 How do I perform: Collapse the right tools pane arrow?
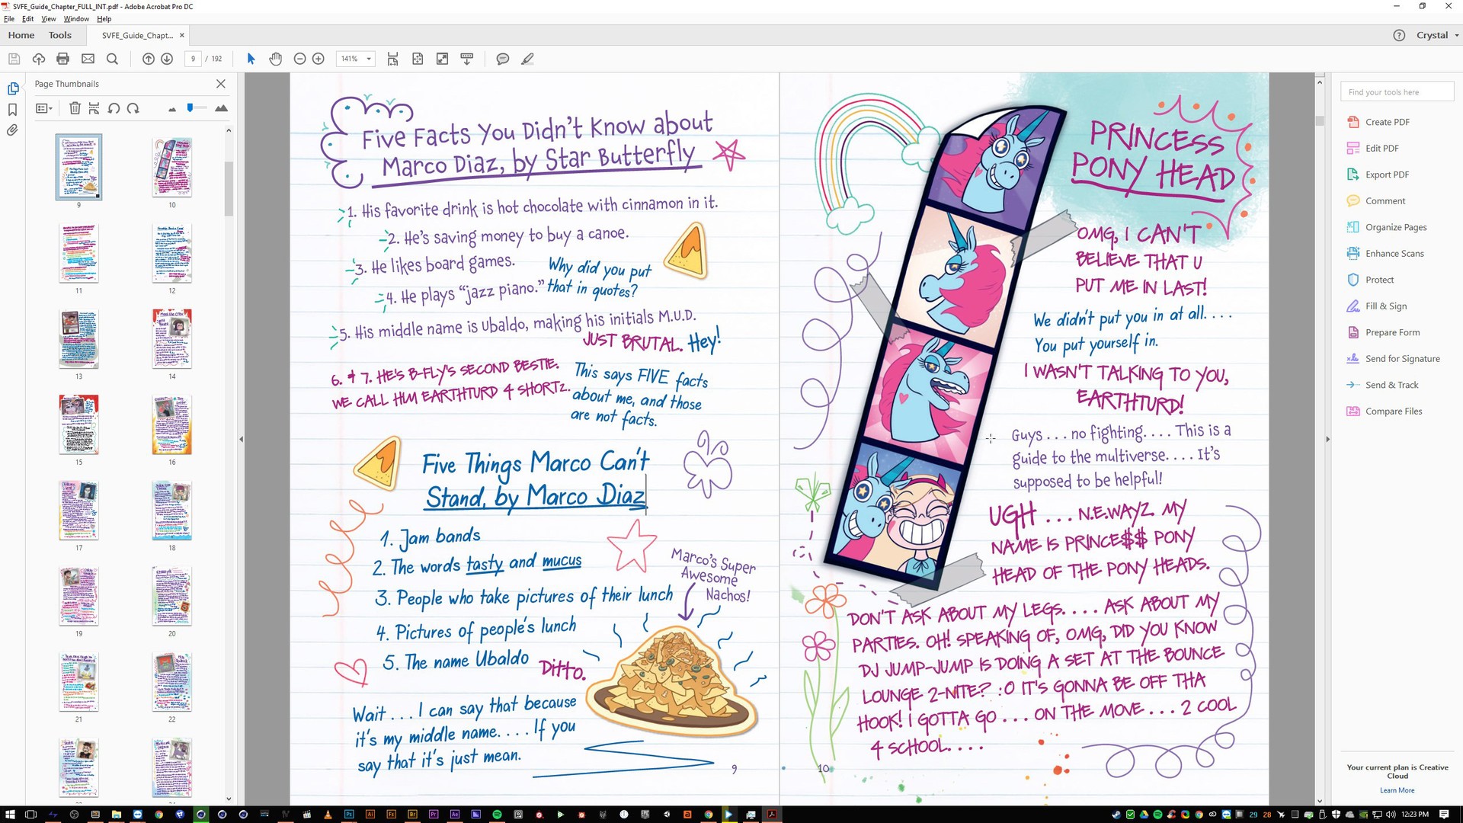1327,439
